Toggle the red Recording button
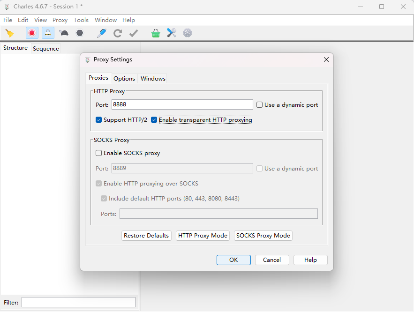This screenshot has height=312, width=414. pos(32,33)
